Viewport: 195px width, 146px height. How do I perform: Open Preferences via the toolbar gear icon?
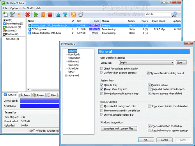(x=80, y=14)
